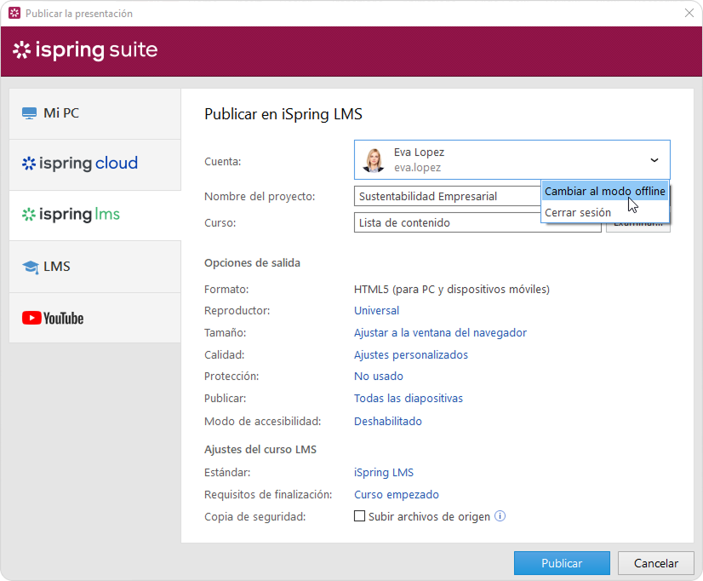This screenshot has height=581, width=703.
Task: Click the iSpring LMS logo icon
Action: click(x=29, y=215)
